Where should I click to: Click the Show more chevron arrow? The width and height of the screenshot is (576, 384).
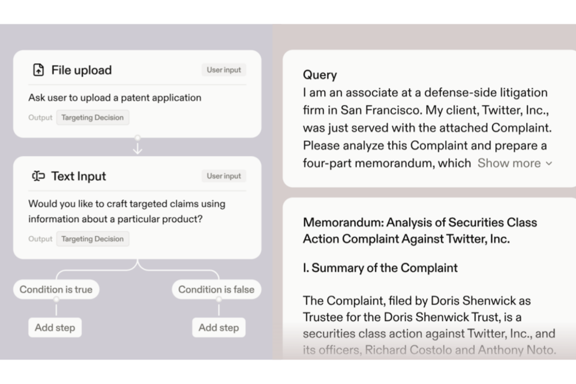tap(549, 163)
